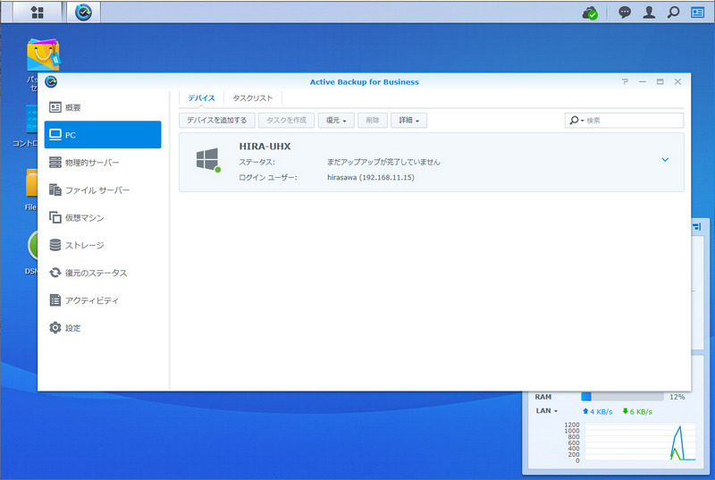Select 概要 in the sidebar
Viewport: 715px width, 480px height.
tap(103, 107)
